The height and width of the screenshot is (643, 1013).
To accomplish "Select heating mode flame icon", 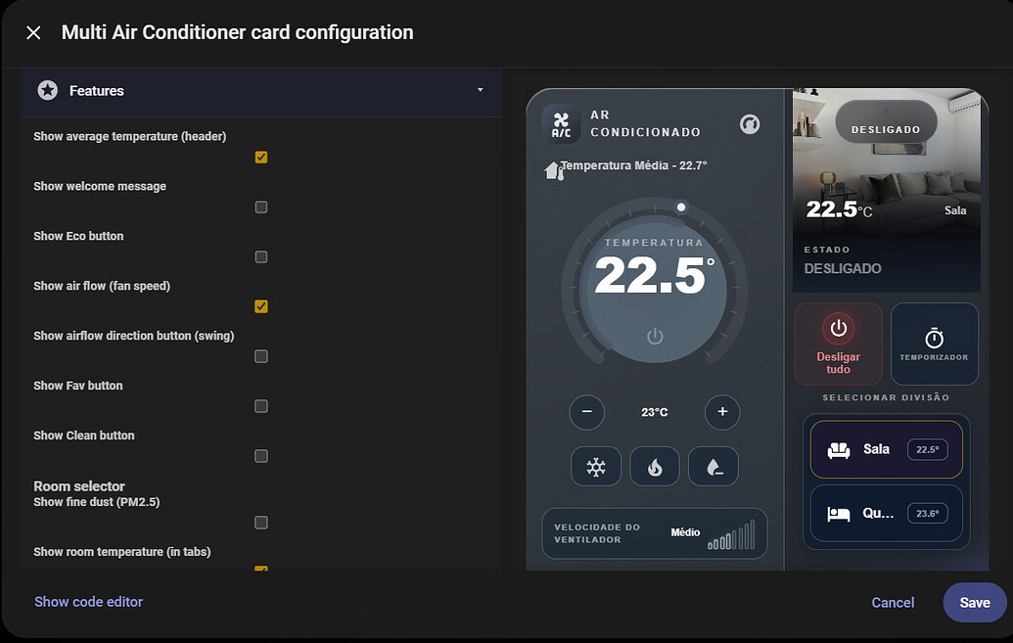I will pyautogui.click(x=655, y=467).
